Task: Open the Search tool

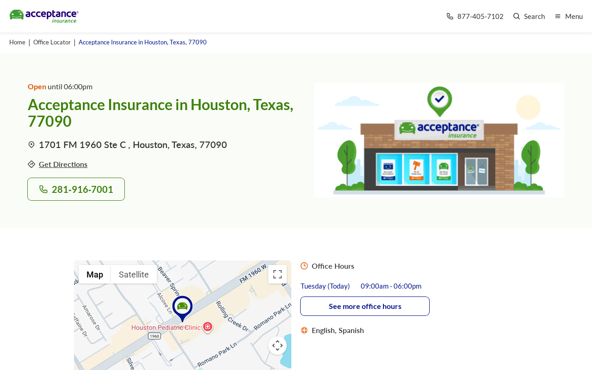Action: [x=529, y=16]
